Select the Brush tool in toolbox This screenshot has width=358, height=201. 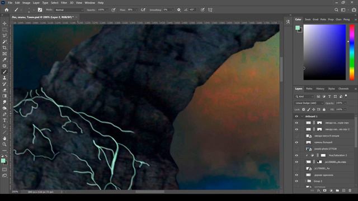pos(4,72)
